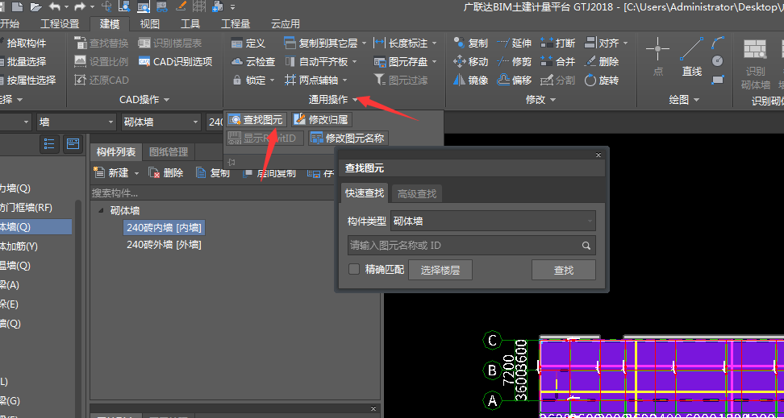Choose the 修剪 trim tool

click(x=515, y=62)
